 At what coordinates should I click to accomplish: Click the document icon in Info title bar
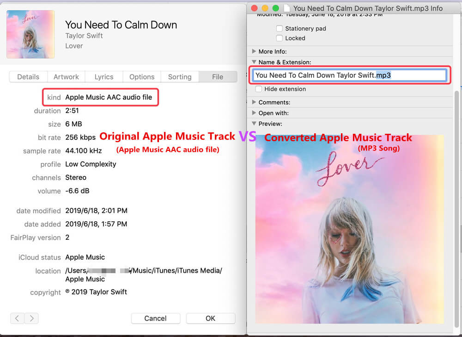[x=286, y=8]
